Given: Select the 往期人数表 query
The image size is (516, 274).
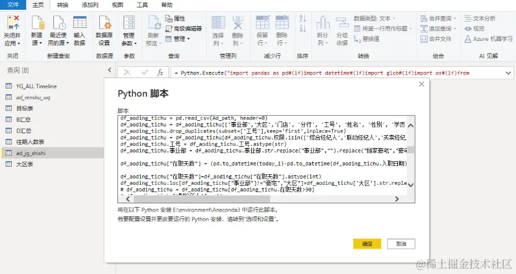Looking at the screenshot, I should (x=52, y=142).
